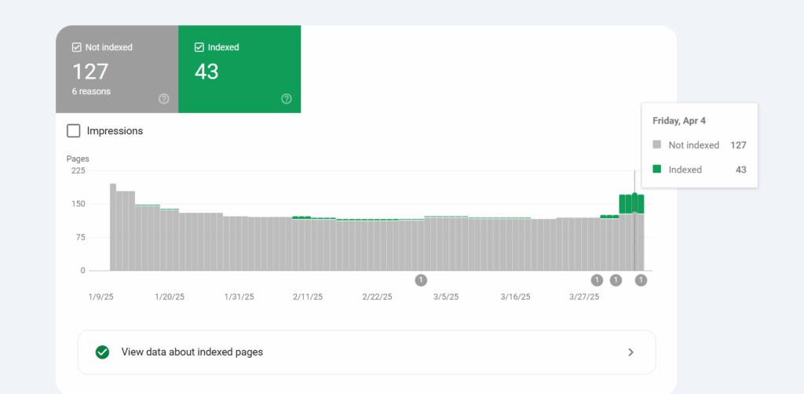Open annotation marker below the 3/5/25 bars
The height and width of the screenshot is (394, 804).
(421, 280)
